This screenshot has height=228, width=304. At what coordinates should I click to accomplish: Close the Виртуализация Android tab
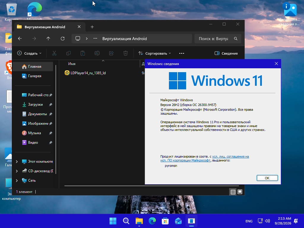click(79, 27)
